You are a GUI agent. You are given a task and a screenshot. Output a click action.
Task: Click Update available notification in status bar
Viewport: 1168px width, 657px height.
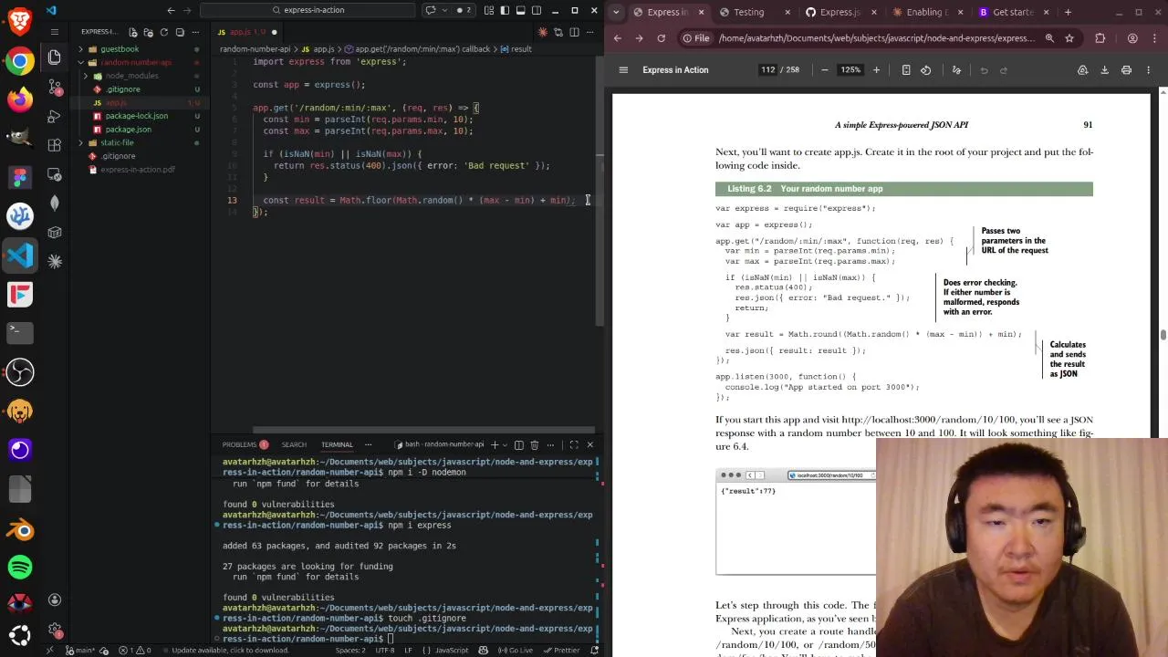pyautogui.click(x=230, y=650)
